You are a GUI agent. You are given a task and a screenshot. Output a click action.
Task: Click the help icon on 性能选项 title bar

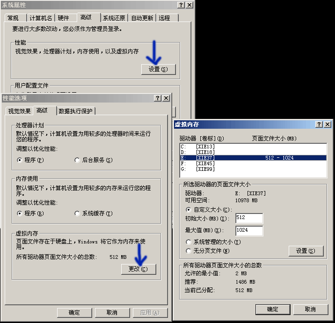tap(158, 98)
